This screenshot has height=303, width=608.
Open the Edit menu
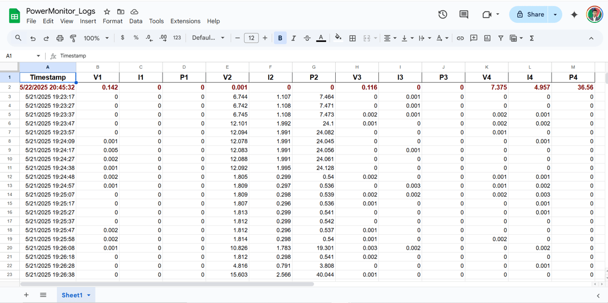pos(48,21)
